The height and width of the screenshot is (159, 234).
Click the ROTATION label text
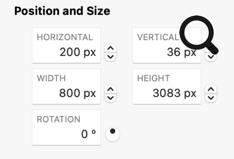point(58,119)
